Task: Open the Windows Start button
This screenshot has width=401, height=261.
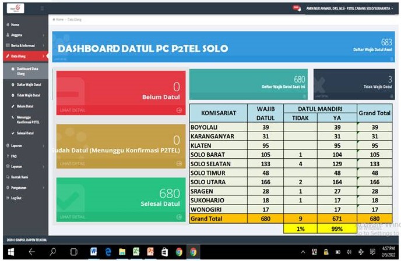Action: pyautogui.click(x=10, y=252)
